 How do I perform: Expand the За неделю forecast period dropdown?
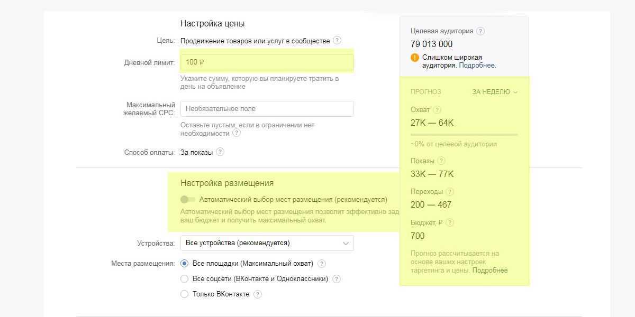click(495, 92)
